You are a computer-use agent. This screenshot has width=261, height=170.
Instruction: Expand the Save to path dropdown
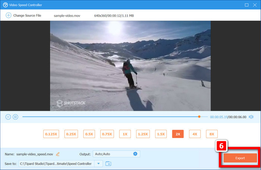98,163
